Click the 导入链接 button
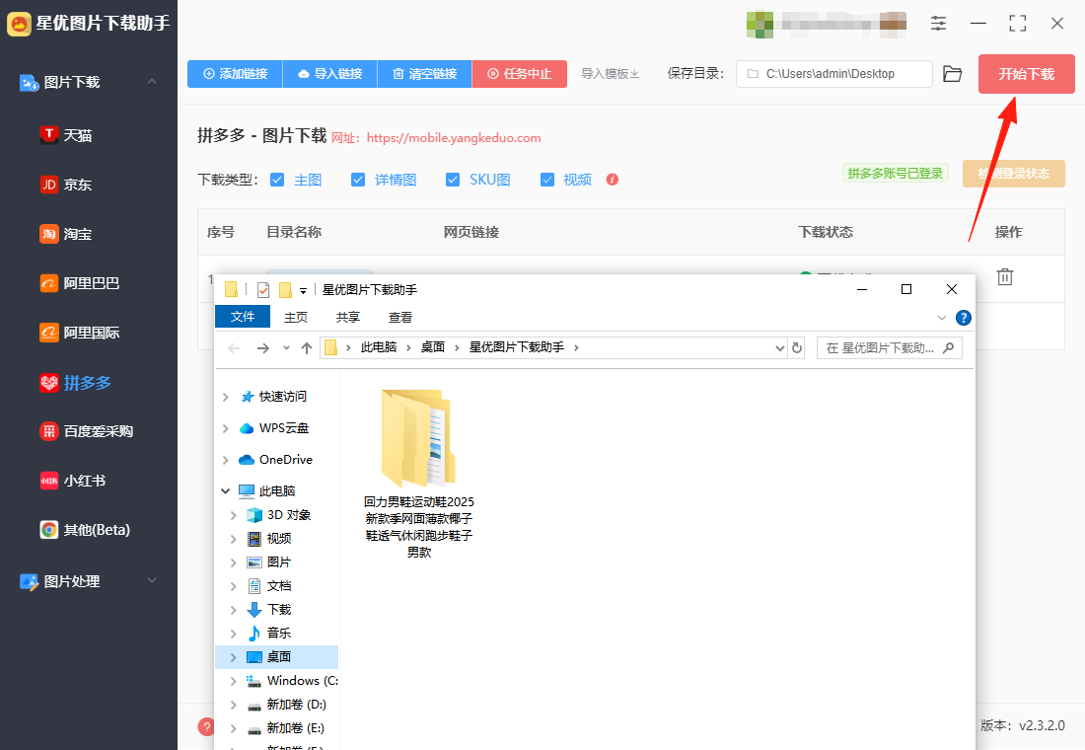 (x=330, y=74)
